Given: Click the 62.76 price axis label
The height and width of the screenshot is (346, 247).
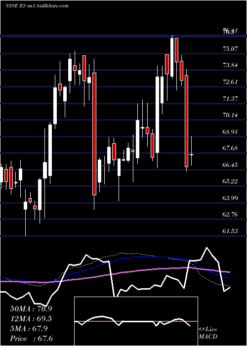Looking at the screenshot, I should pos(231,215).
